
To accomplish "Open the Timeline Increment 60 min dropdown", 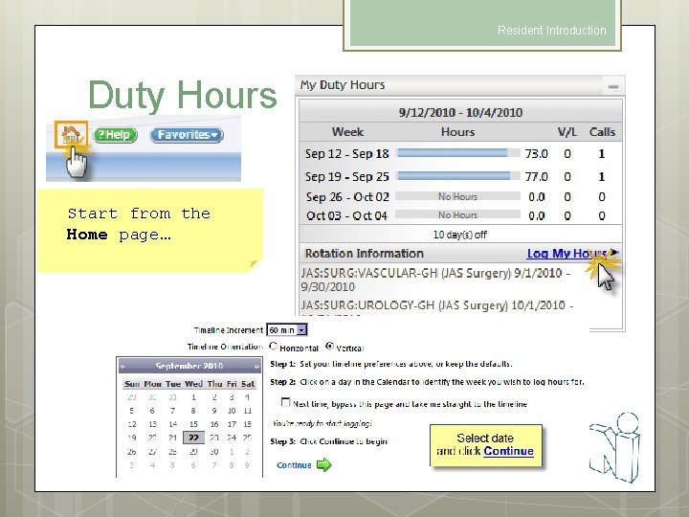I will 287,329.
